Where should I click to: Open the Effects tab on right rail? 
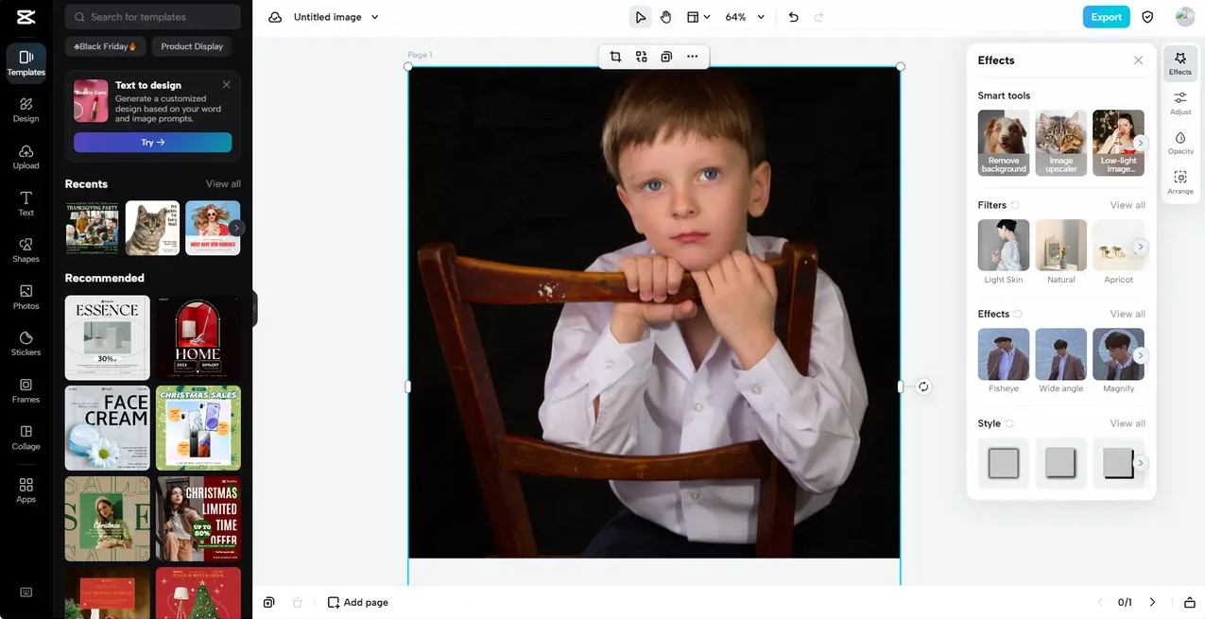click(x=1180, y=63)
